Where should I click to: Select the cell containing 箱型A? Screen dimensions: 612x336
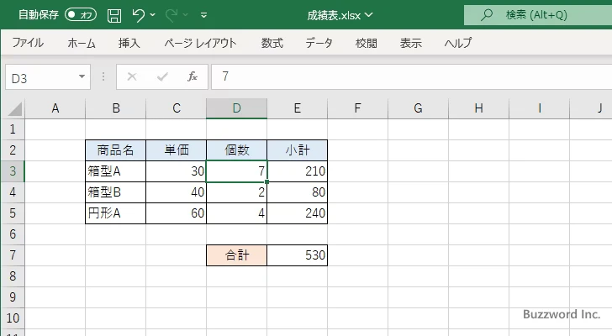tap(115, 171)
